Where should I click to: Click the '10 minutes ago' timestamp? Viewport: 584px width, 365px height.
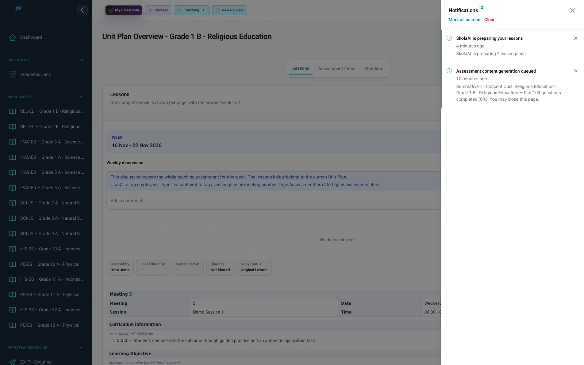pyautogui.click(x=471, y=79)
